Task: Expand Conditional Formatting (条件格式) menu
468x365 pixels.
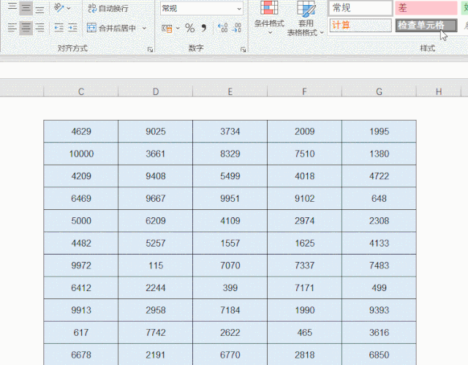Action: (x=268, y=23)
